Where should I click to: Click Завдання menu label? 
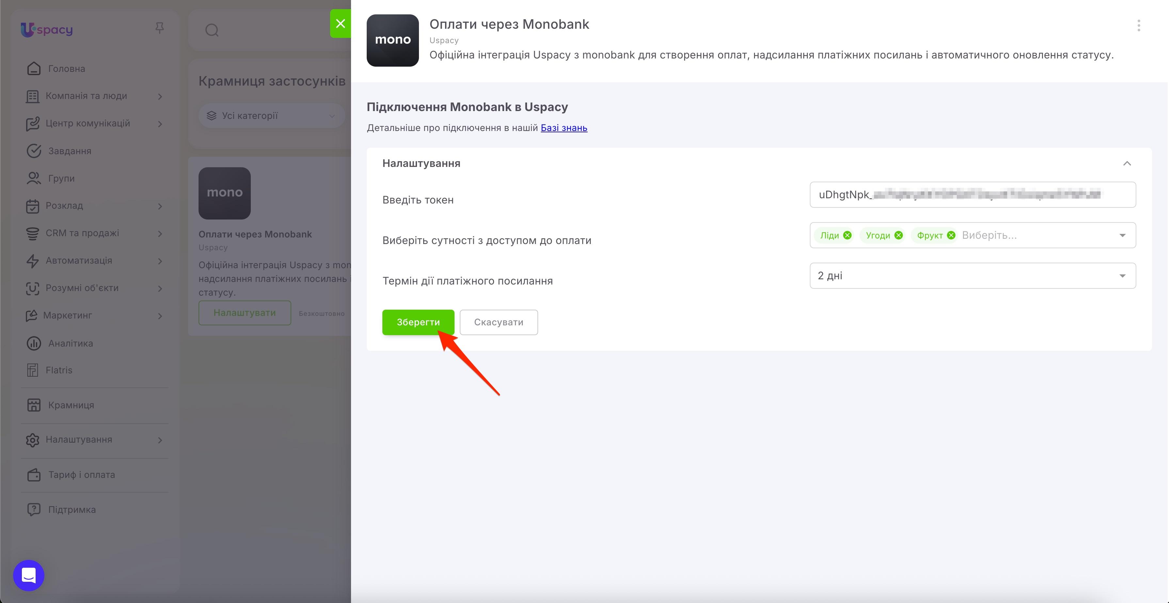[x=70, y=151]
